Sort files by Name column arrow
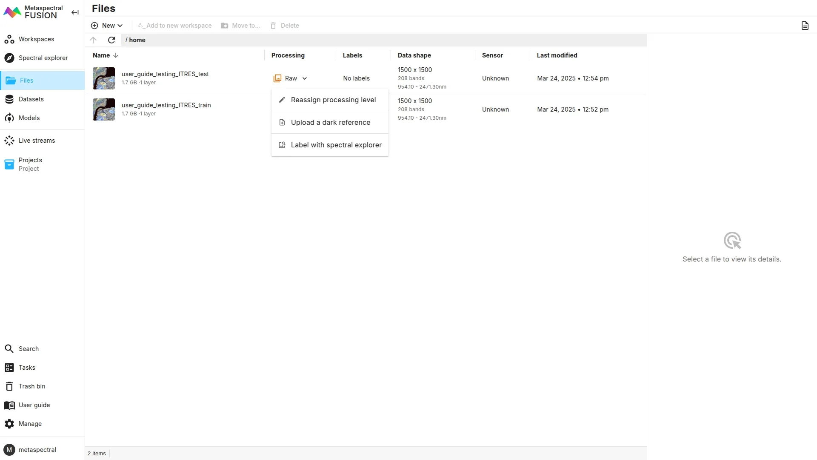This screenshot has height=460, width=817. click(x=116, y=55)
